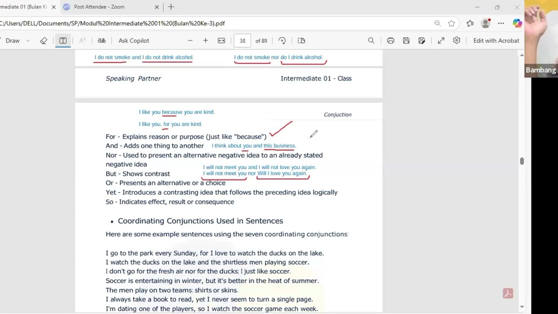Screen dimensions: 558x314
Task: Switch to the Post Attendee - Zoom tab
Action: tap(111, 7)
